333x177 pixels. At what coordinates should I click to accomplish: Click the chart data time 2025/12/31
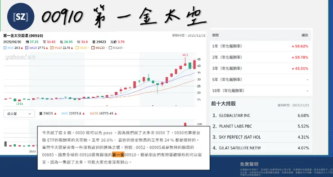[x=197, y=35]
